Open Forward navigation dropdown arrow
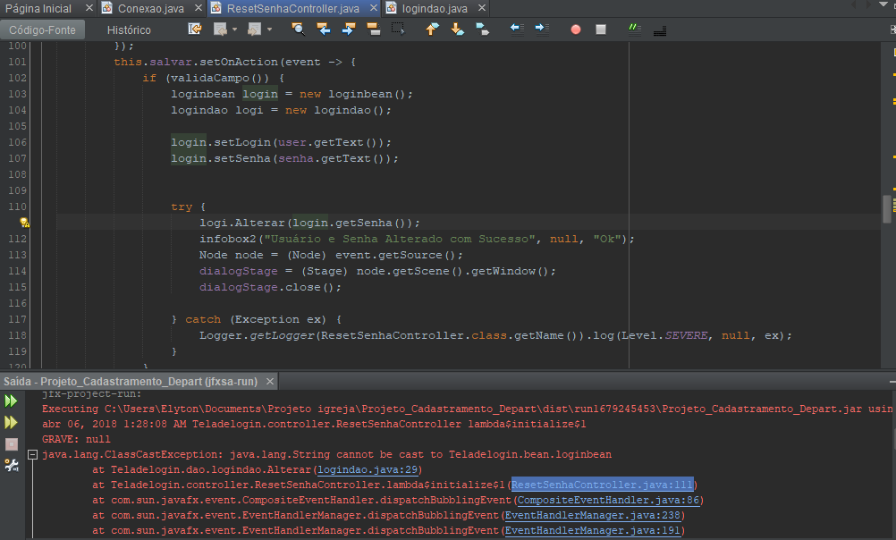896x540 pixels. (270, 30)
